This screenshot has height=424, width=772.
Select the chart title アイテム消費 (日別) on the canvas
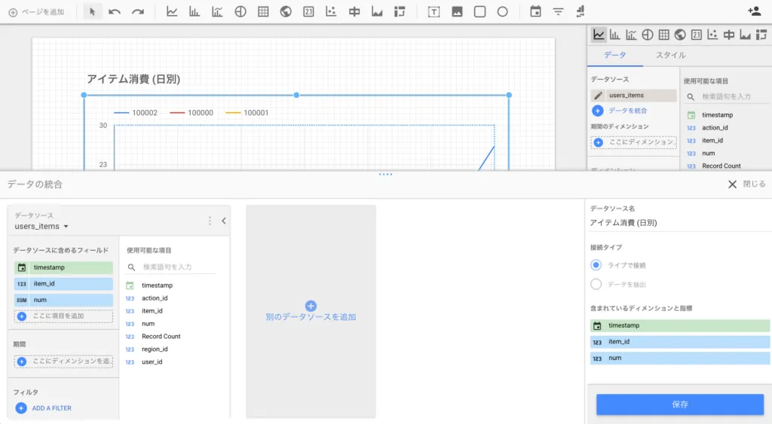click(133, 79)
